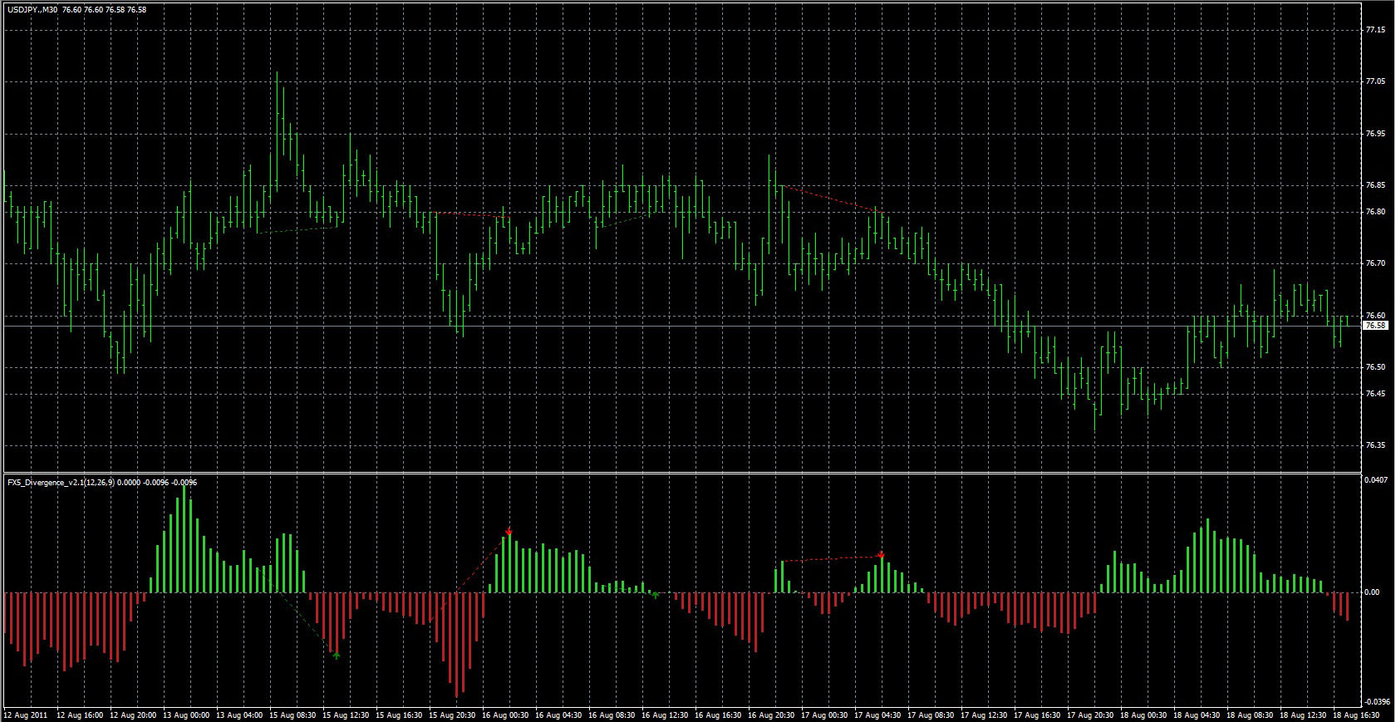This screenshot has width=1396, height=722.
Task: Click the 76.45 price scale label
Action: 1375,394
